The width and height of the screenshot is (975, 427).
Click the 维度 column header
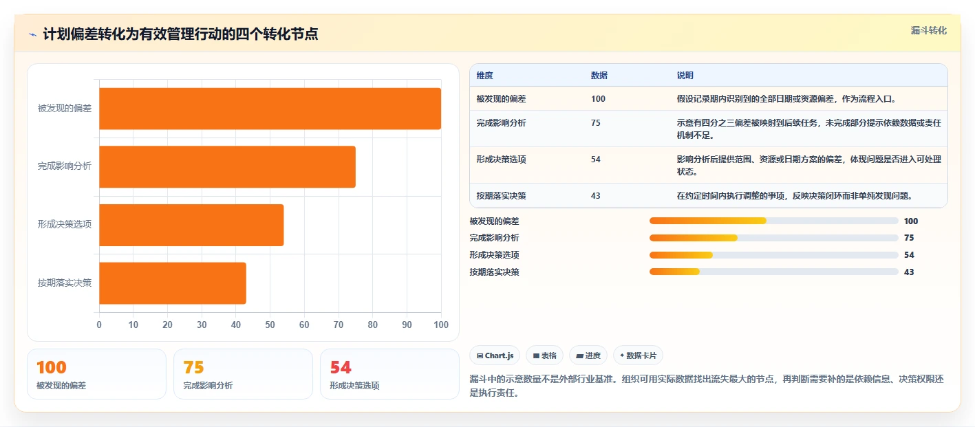485,76
